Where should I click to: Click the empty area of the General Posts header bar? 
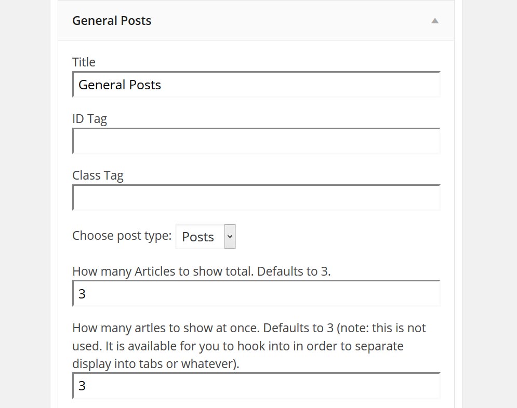pos(291,21)
